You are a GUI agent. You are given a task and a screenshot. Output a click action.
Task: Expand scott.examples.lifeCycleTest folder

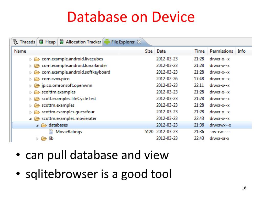point(30,99)
